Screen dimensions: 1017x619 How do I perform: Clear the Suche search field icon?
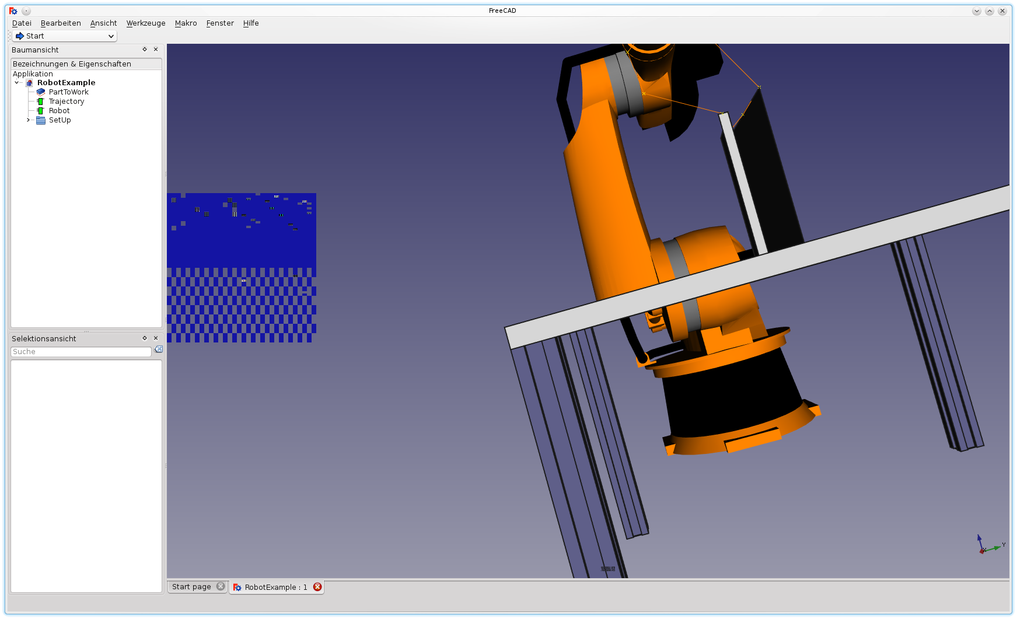(x=158, y=349)
